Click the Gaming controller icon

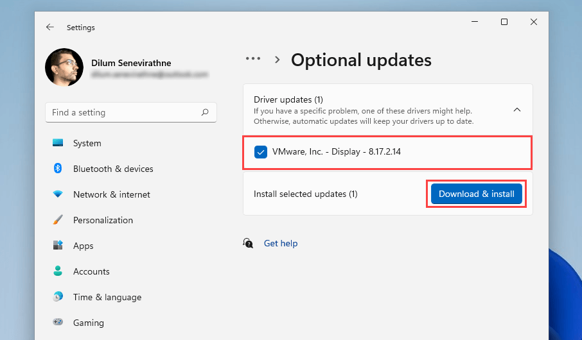tap(58, 323)
